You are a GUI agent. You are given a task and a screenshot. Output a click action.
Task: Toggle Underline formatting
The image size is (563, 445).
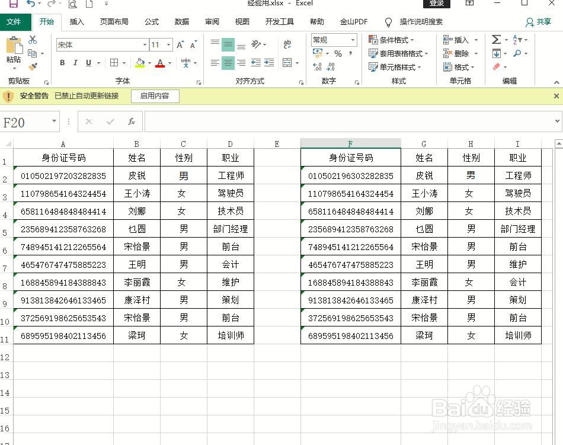(x=88, y=63)
